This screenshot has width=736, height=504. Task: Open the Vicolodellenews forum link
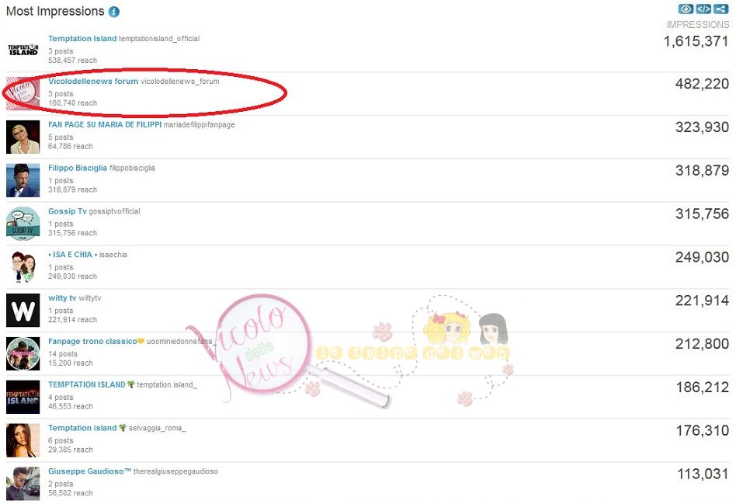pyautogui.click(x=93, y=82)
